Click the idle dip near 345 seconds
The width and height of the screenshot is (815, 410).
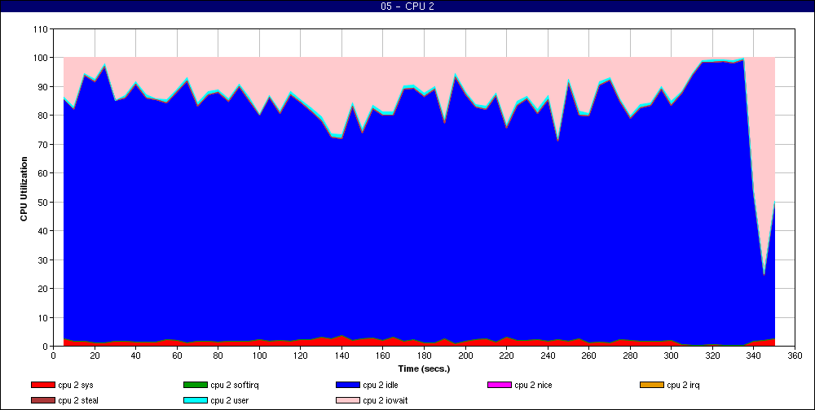click(x=764, y=274)
